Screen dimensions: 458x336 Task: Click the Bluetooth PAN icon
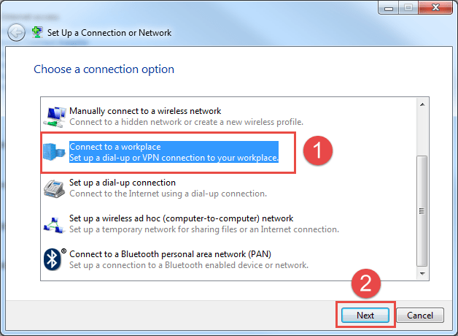pos(55,259)
